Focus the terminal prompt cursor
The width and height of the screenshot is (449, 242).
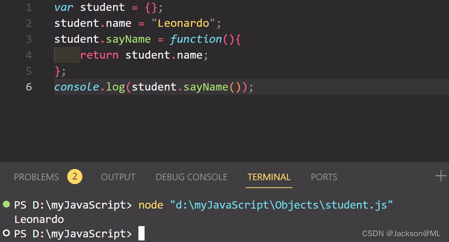coord(141,234)
